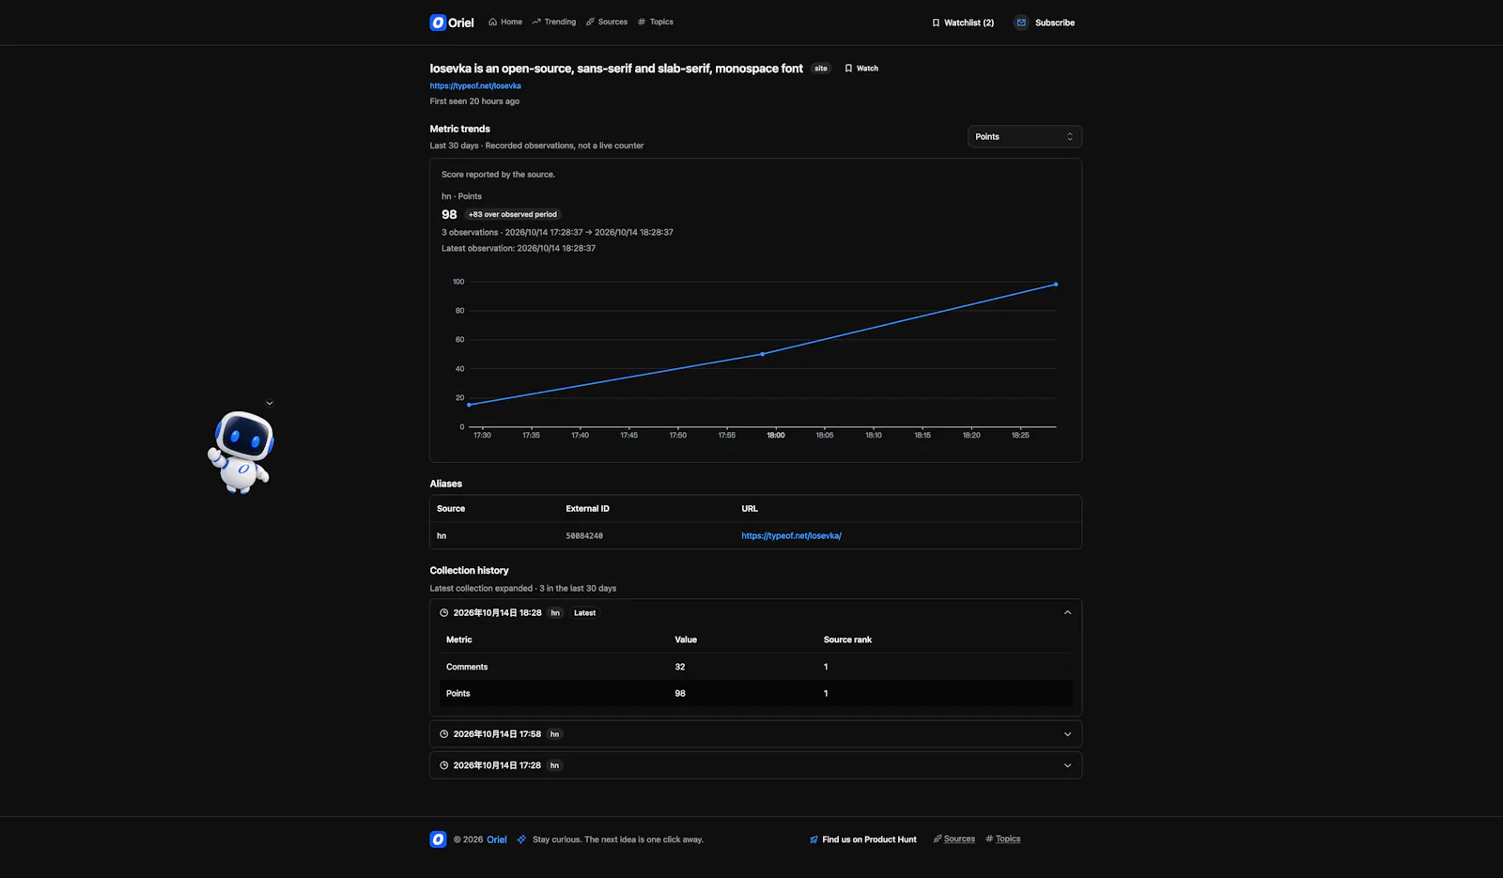Click the middle data point on the chart
1503x878 pixels.
[x=762, y=354]
